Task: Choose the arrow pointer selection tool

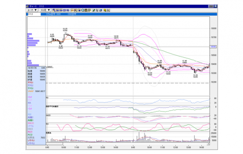Action: tap(97, 10)
